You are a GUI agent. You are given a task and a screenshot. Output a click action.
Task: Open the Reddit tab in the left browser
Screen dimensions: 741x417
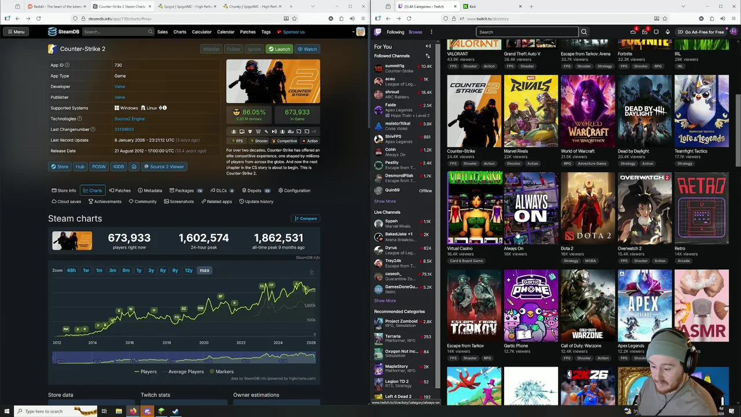(x=58, y=6)
